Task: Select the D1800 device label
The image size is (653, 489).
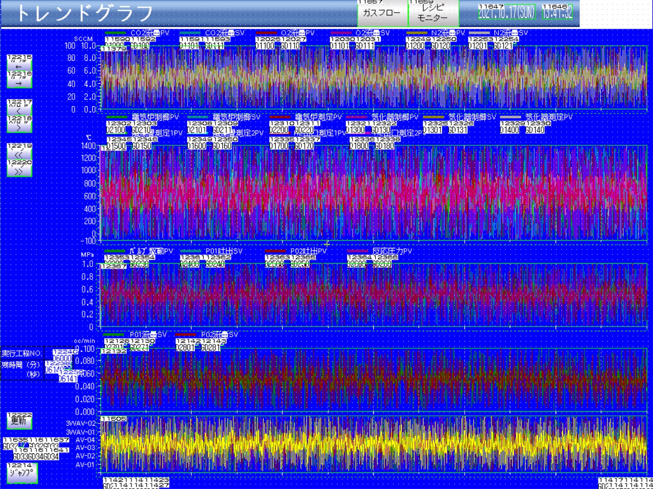Action: coord(359,146)
